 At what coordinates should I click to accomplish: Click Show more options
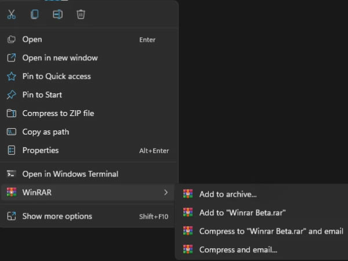pos(88,216)
